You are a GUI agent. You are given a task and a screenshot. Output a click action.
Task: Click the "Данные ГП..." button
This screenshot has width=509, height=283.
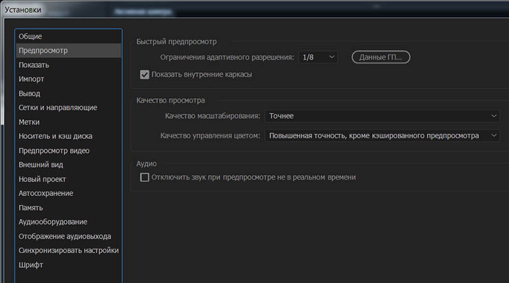click(380, 57)
